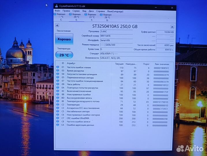This screenshot has height=156, width=207.
Task: Click status icon for Частота ошибок записи
Action: click(58, 121)
